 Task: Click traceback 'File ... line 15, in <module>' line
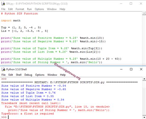57,107
